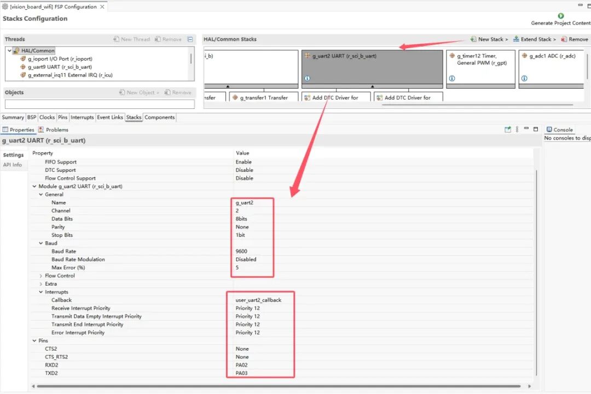Click Remove in HAL/Common Stacks toolbar
The image size is (591, 394).
click(575, 39)
